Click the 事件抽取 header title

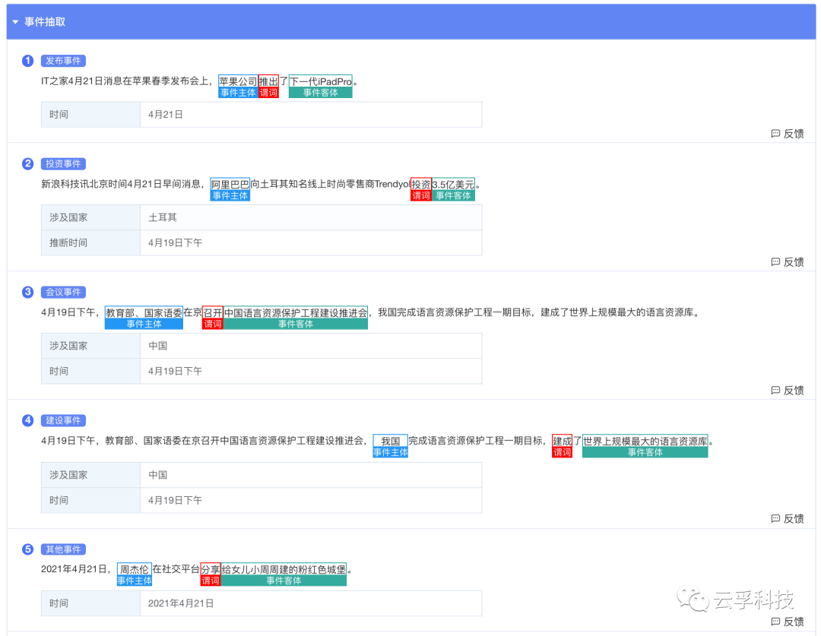[45, 22]
